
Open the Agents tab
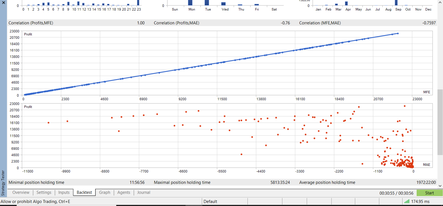point(124,192)
